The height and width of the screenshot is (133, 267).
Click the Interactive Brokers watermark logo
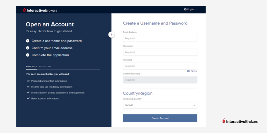tap(240, 121)
